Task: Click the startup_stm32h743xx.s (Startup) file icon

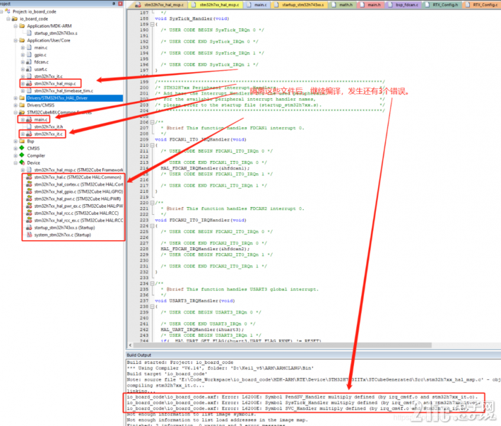Action: [29, 228]
